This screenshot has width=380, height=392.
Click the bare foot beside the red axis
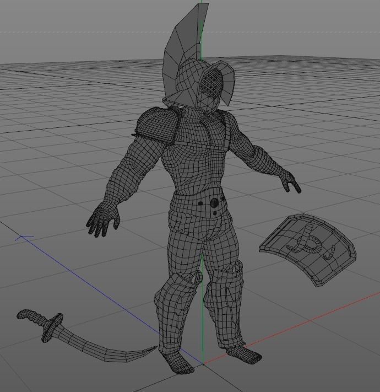point(244,355)
